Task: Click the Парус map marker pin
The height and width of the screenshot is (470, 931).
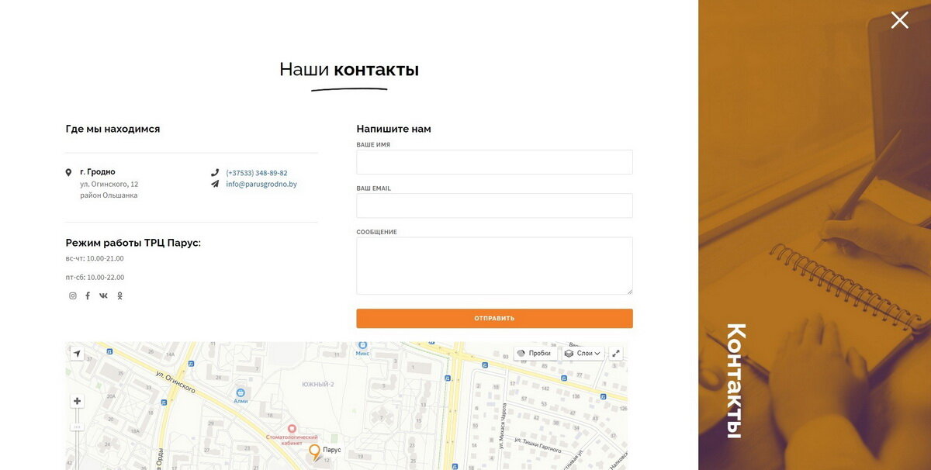Action: pyautogui.click(x=314, y=453)
